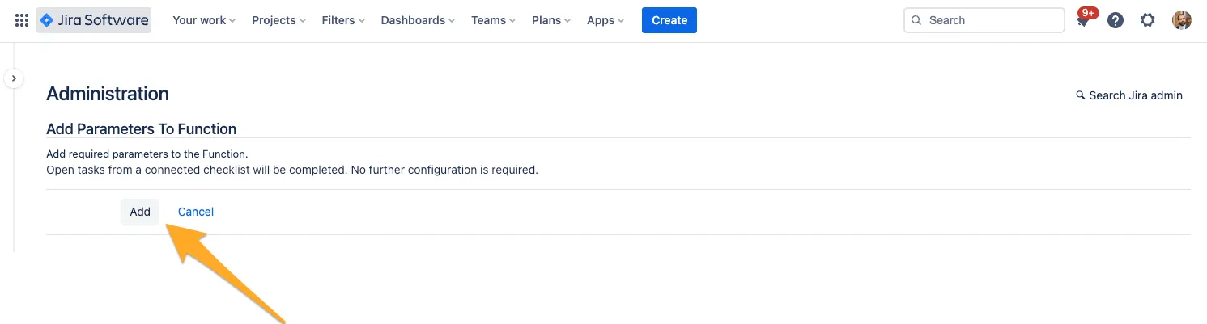Click the Add button
This screenshot has height=324, width=1207.
coord(140,212)
